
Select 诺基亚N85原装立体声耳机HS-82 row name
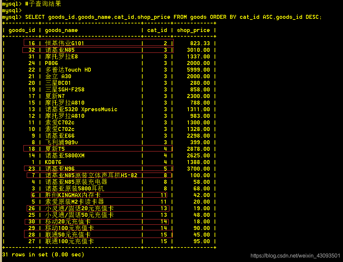(91, 175)
